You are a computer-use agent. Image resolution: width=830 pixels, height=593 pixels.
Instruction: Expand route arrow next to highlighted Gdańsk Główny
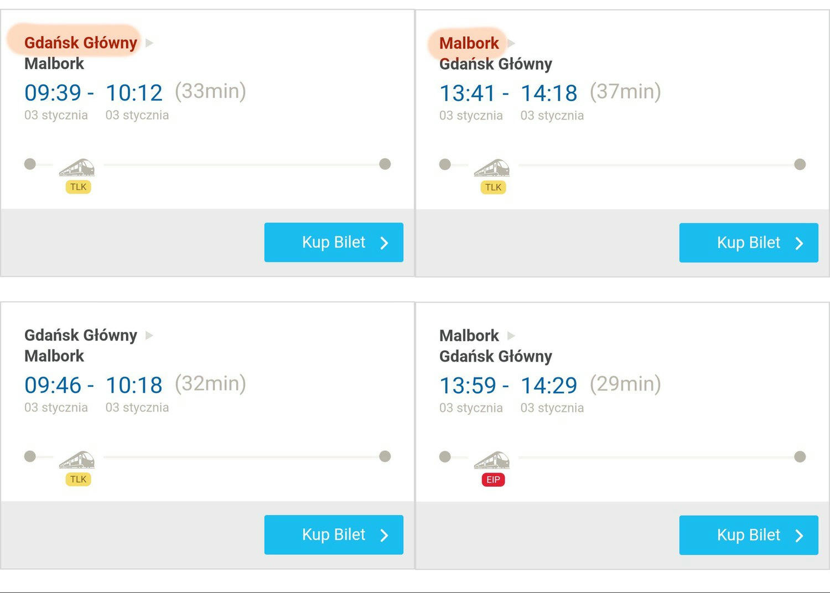[149, 43]
